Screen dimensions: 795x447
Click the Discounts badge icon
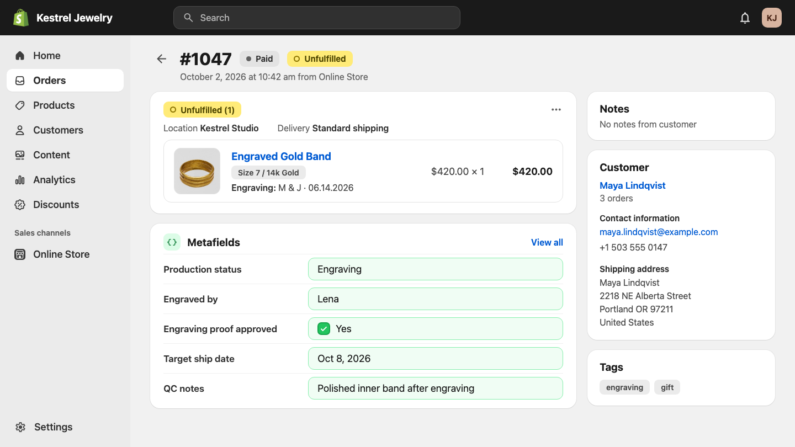point(20,205)
